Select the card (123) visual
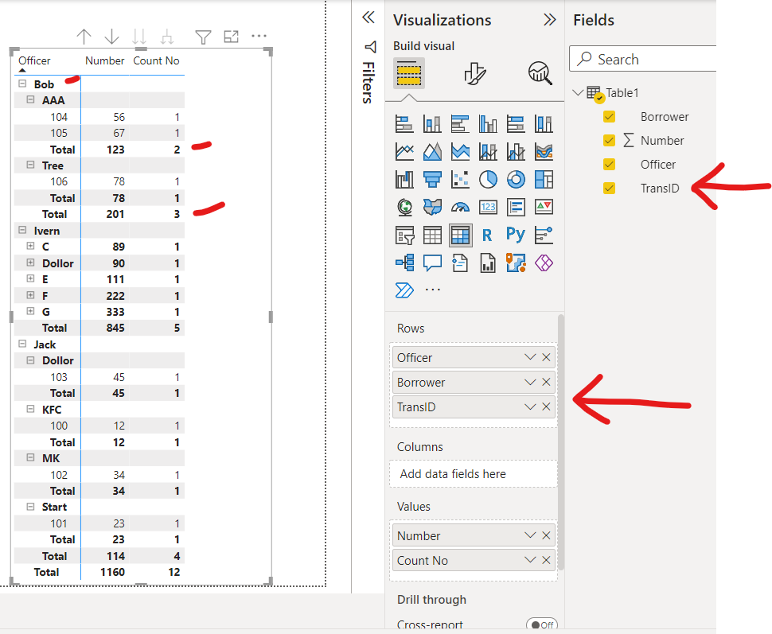The width and height of the screenshot is (772, 634). coord(488,208)
